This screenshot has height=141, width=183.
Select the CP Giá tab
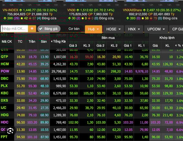click(177, 29)
